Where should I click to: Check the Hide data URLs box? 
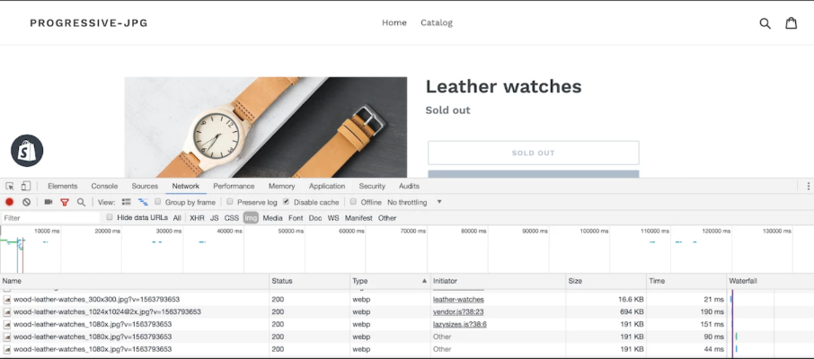(111, 217)
